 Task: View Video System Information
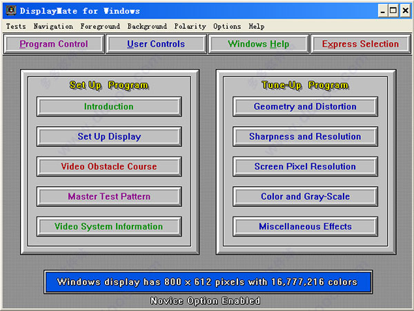click(109, 227)
